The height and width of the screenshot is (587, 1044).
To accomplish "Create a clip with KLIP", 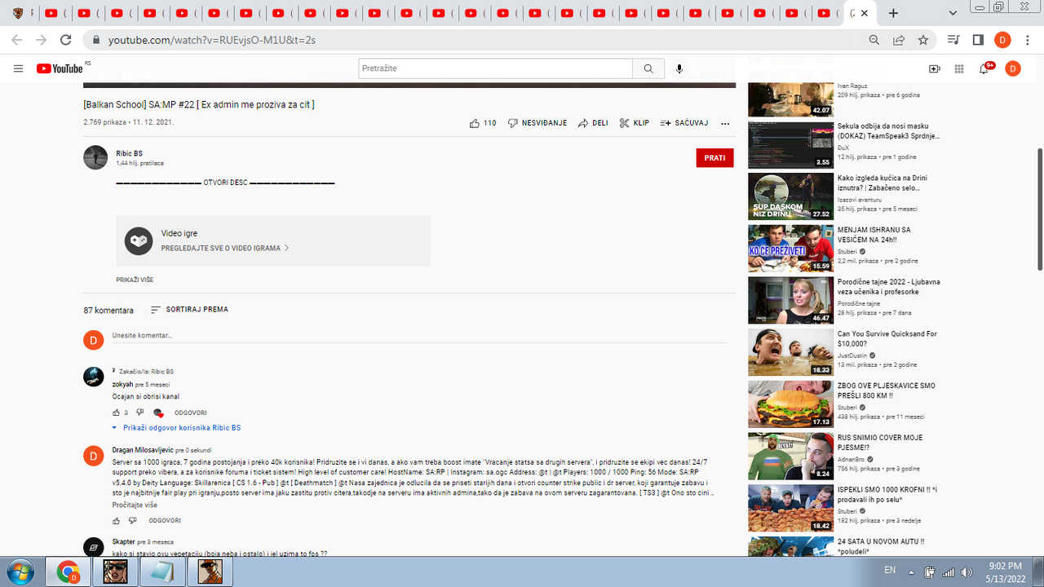I will [x=634, y=123].
